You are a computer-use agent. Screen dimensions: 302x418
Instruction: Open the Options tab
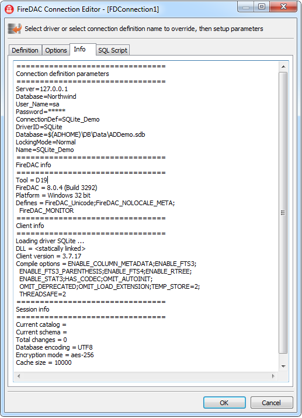pyautogui.click(x=56, y=50)
